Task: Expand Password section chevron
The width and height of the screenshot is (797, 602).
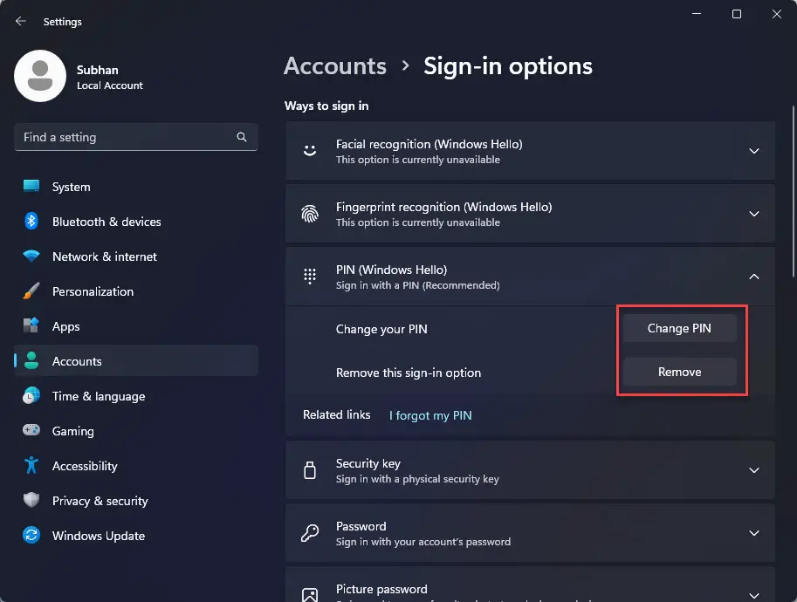Action: point(754,533)
